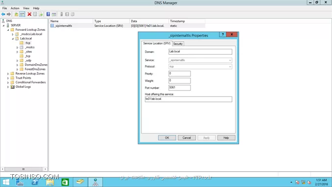
Task: Click the Apply button
Action: pyautogui.click(x=207, y=138)
